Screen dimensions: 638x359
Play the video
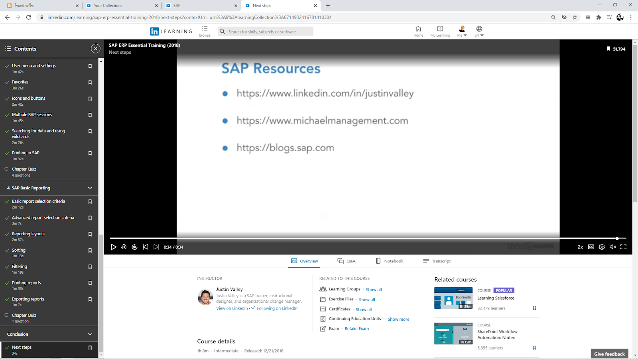114,247
